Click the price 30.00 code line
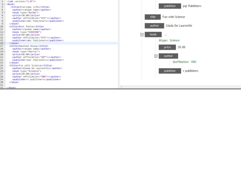The image size is (241, 189). point(26,15)
